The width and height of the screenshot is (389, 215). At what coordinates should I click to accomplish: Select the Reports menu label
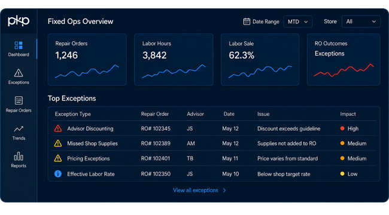(x=19, y=165)
